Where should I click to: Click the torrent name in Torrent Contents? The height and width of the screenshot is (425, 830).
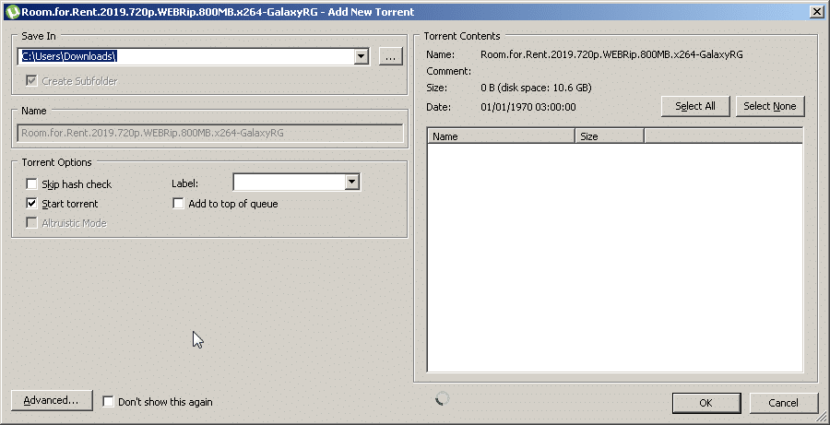tap(611, 54)
